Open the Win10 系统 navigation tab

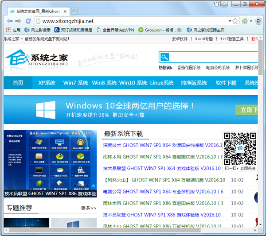pyautogui.click(x=133, y=83)
